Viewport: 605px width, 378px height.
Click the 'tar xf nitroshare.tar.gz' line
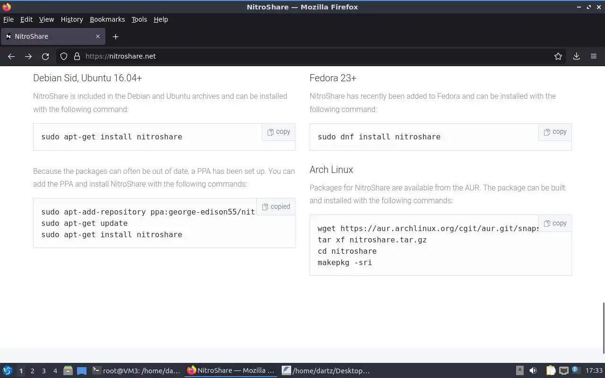tap(372, 240)
